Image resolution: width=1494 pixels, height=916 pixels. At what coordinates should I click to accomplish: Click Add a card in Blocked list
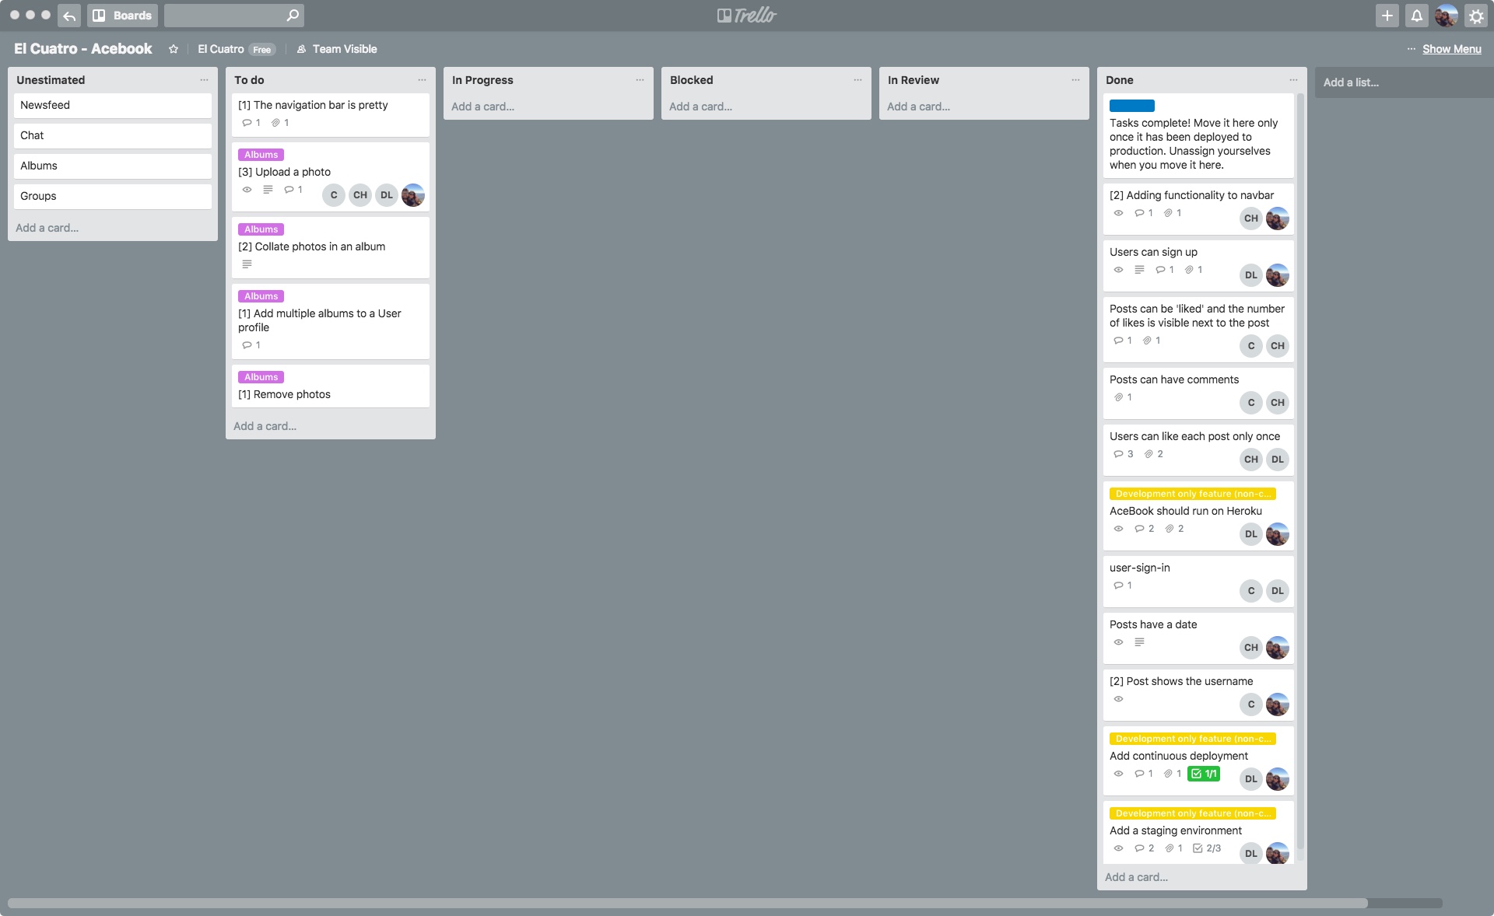tap(701, 106)
